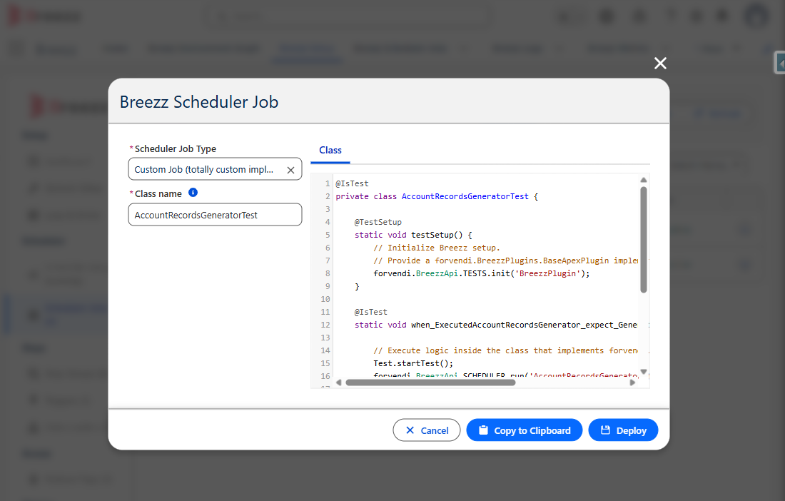Click the horizontal scroll-right arrow
The image size is (785, 501).
point(632,383)
